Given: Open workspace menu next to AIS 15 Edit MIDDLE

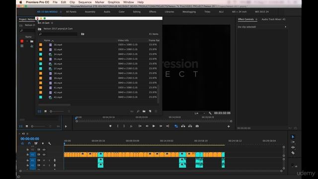Looking at the screenshot, I should [x=61, y=12].
